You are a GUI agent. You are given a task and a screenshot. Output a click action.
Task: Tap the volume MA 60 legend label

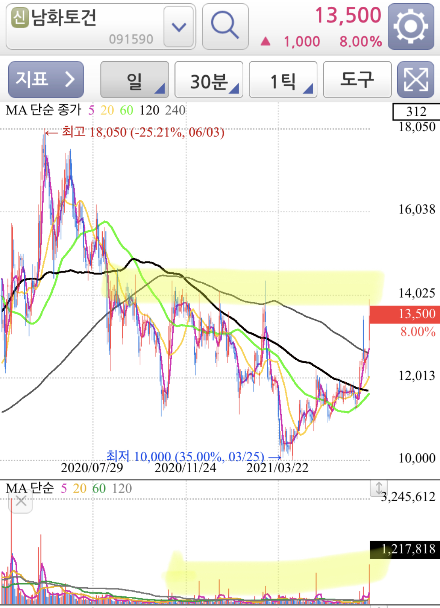(99, 488)
